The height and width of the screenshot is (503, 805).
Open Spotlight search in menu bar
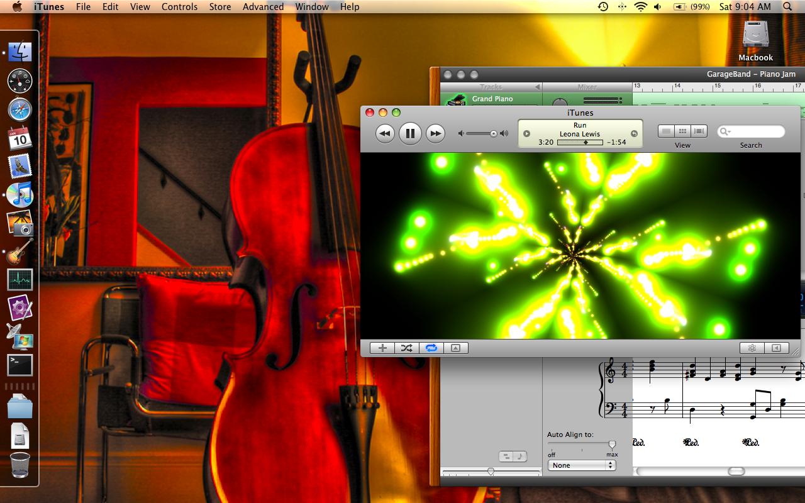(787, 7)
